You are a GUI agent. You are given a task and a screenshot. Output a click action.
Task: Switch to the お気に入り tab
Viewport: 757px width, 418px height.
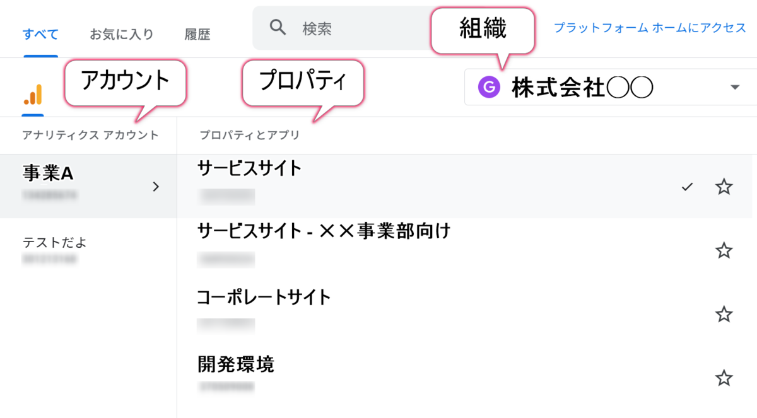click(122, 34)
